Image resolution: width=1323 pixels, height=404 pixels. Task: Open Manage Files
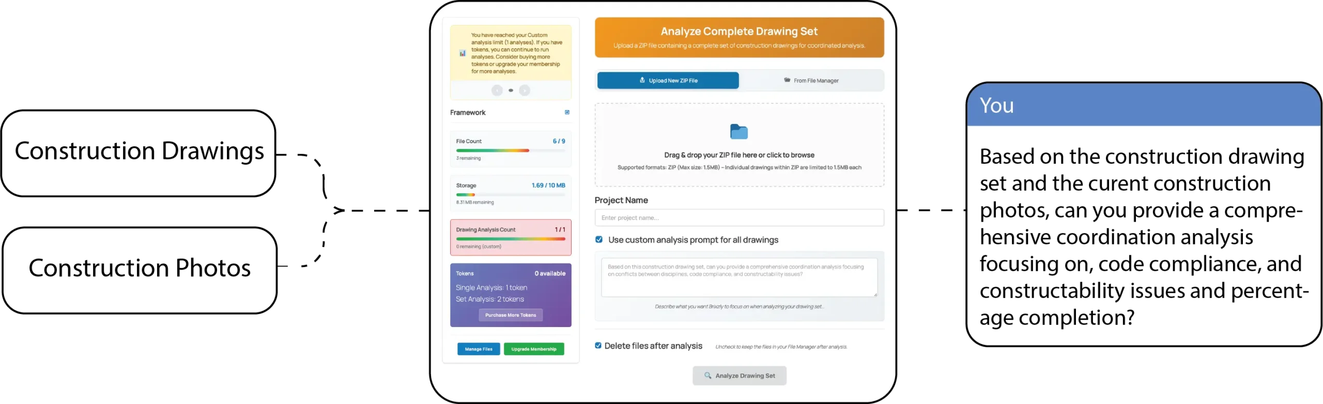tap(479, 349)
